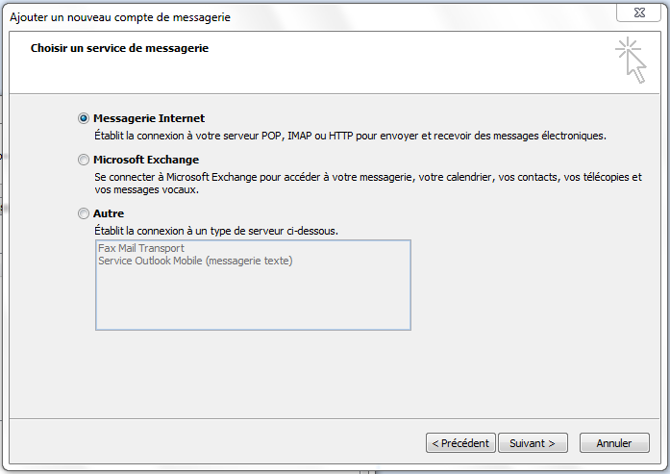
Task: Select the Messagerie Internet radio button
Action: [x=84, y=118]
